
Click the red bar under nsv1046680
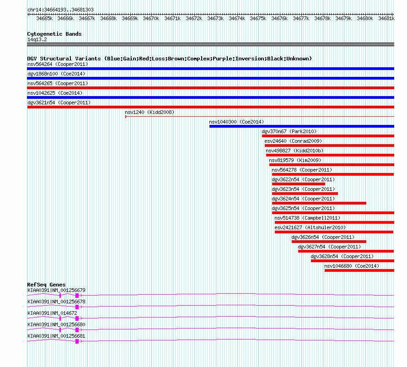359,270
